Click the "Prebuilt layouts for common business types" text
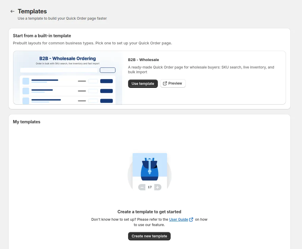The image size is (302, 249). click(x=92, y=43)
